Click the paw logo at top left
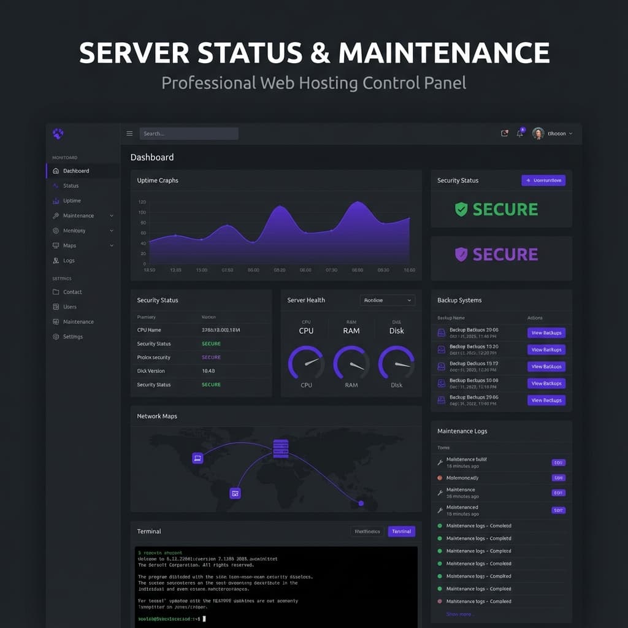Screen dimensions: 628x628 click(x=58, y=133)
